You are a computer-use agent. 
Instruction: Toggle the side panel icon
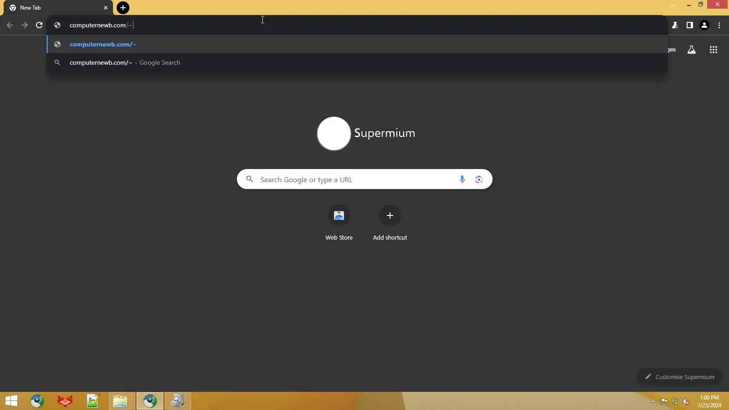coord(690,25)
